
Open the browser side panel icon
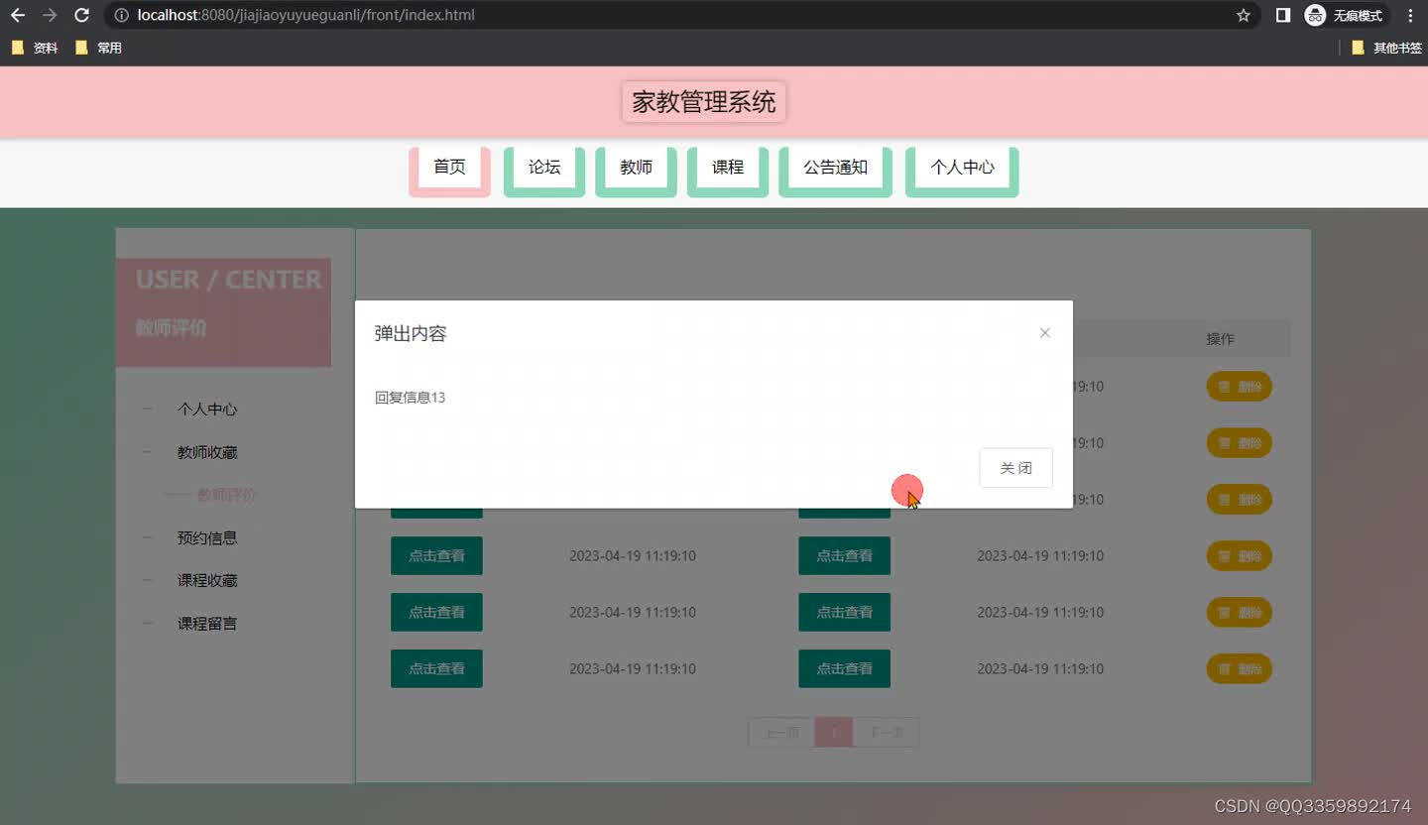click(1282, 16)
